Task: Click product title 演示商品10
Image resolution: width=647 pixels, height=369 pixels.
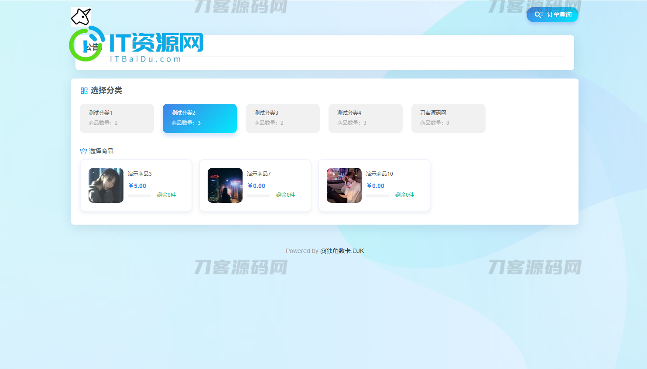Action: click(380, 174)
